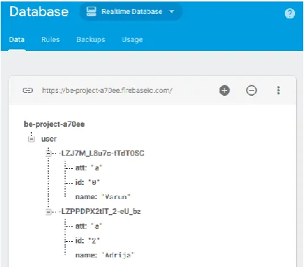Click the database icon in selector
The height and width of the screenshot is (267, 304).
click(91, 12)
